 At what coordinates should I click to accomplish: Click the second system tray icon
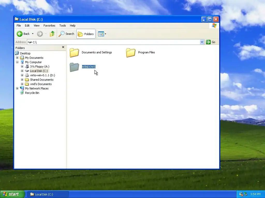(246, 194)
